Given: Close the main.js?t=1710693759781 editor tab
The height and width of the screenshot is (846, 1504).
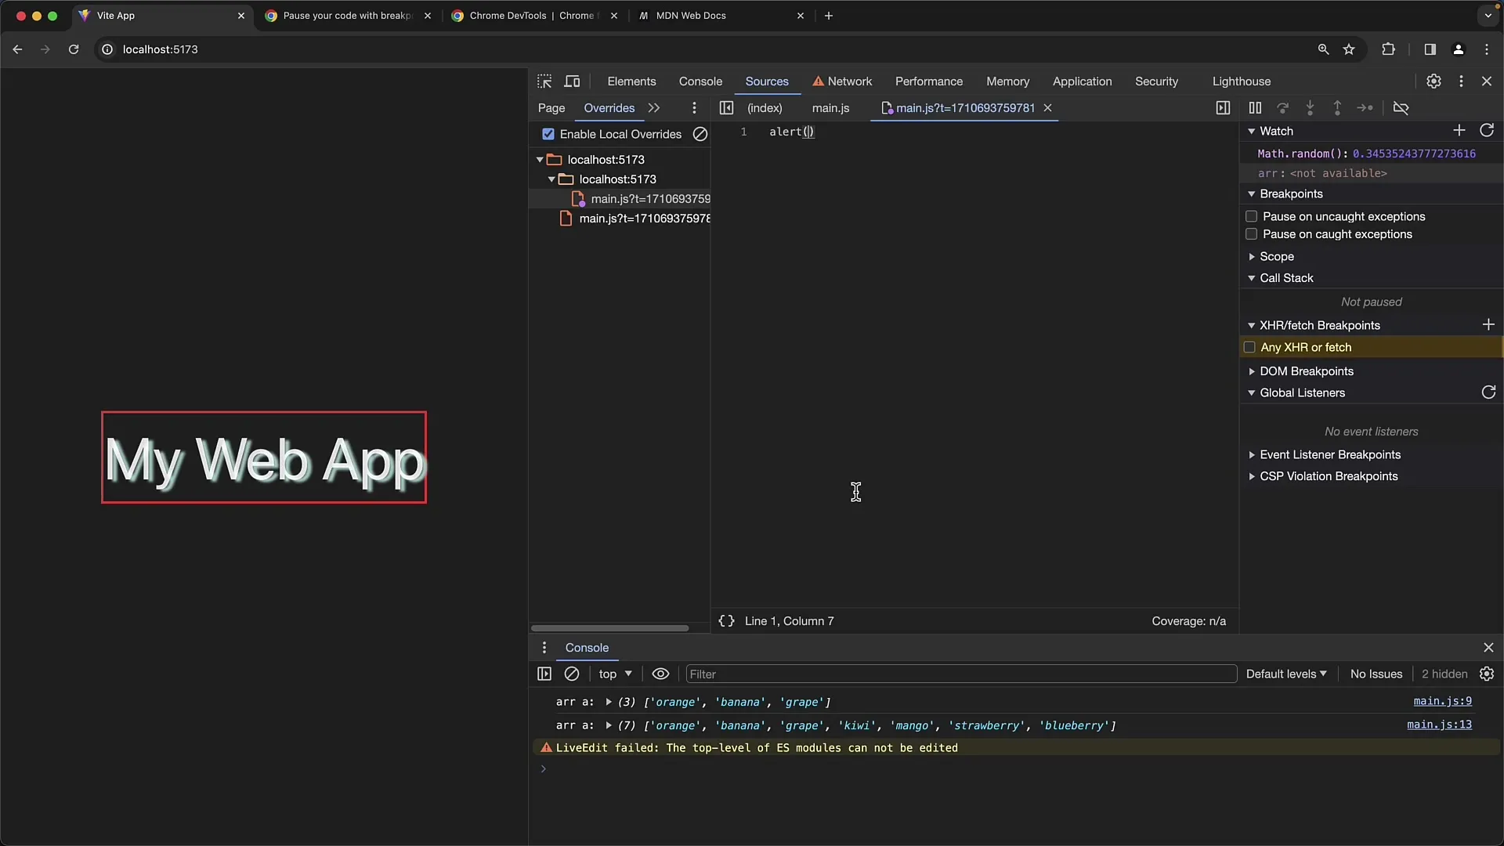Looking at the screenshot, I should 1047,108.
